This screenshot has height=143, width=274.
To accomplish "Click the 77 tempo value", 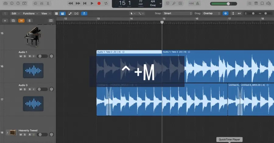I will pos(141,2).
